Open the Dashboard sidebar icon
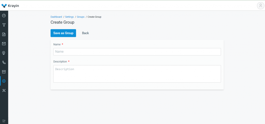 tap(4, 16)
